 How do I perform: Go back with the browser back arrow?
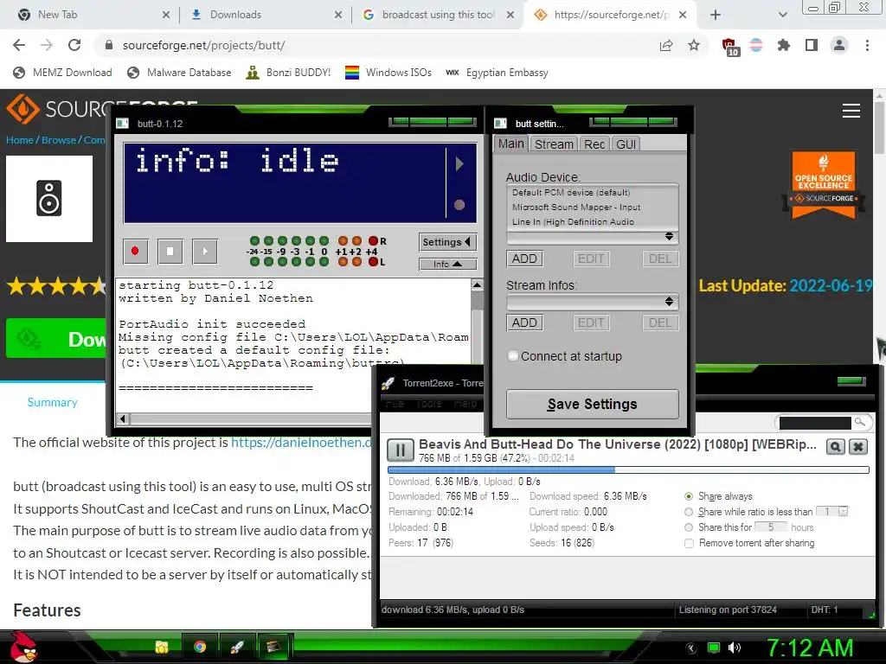19,45
